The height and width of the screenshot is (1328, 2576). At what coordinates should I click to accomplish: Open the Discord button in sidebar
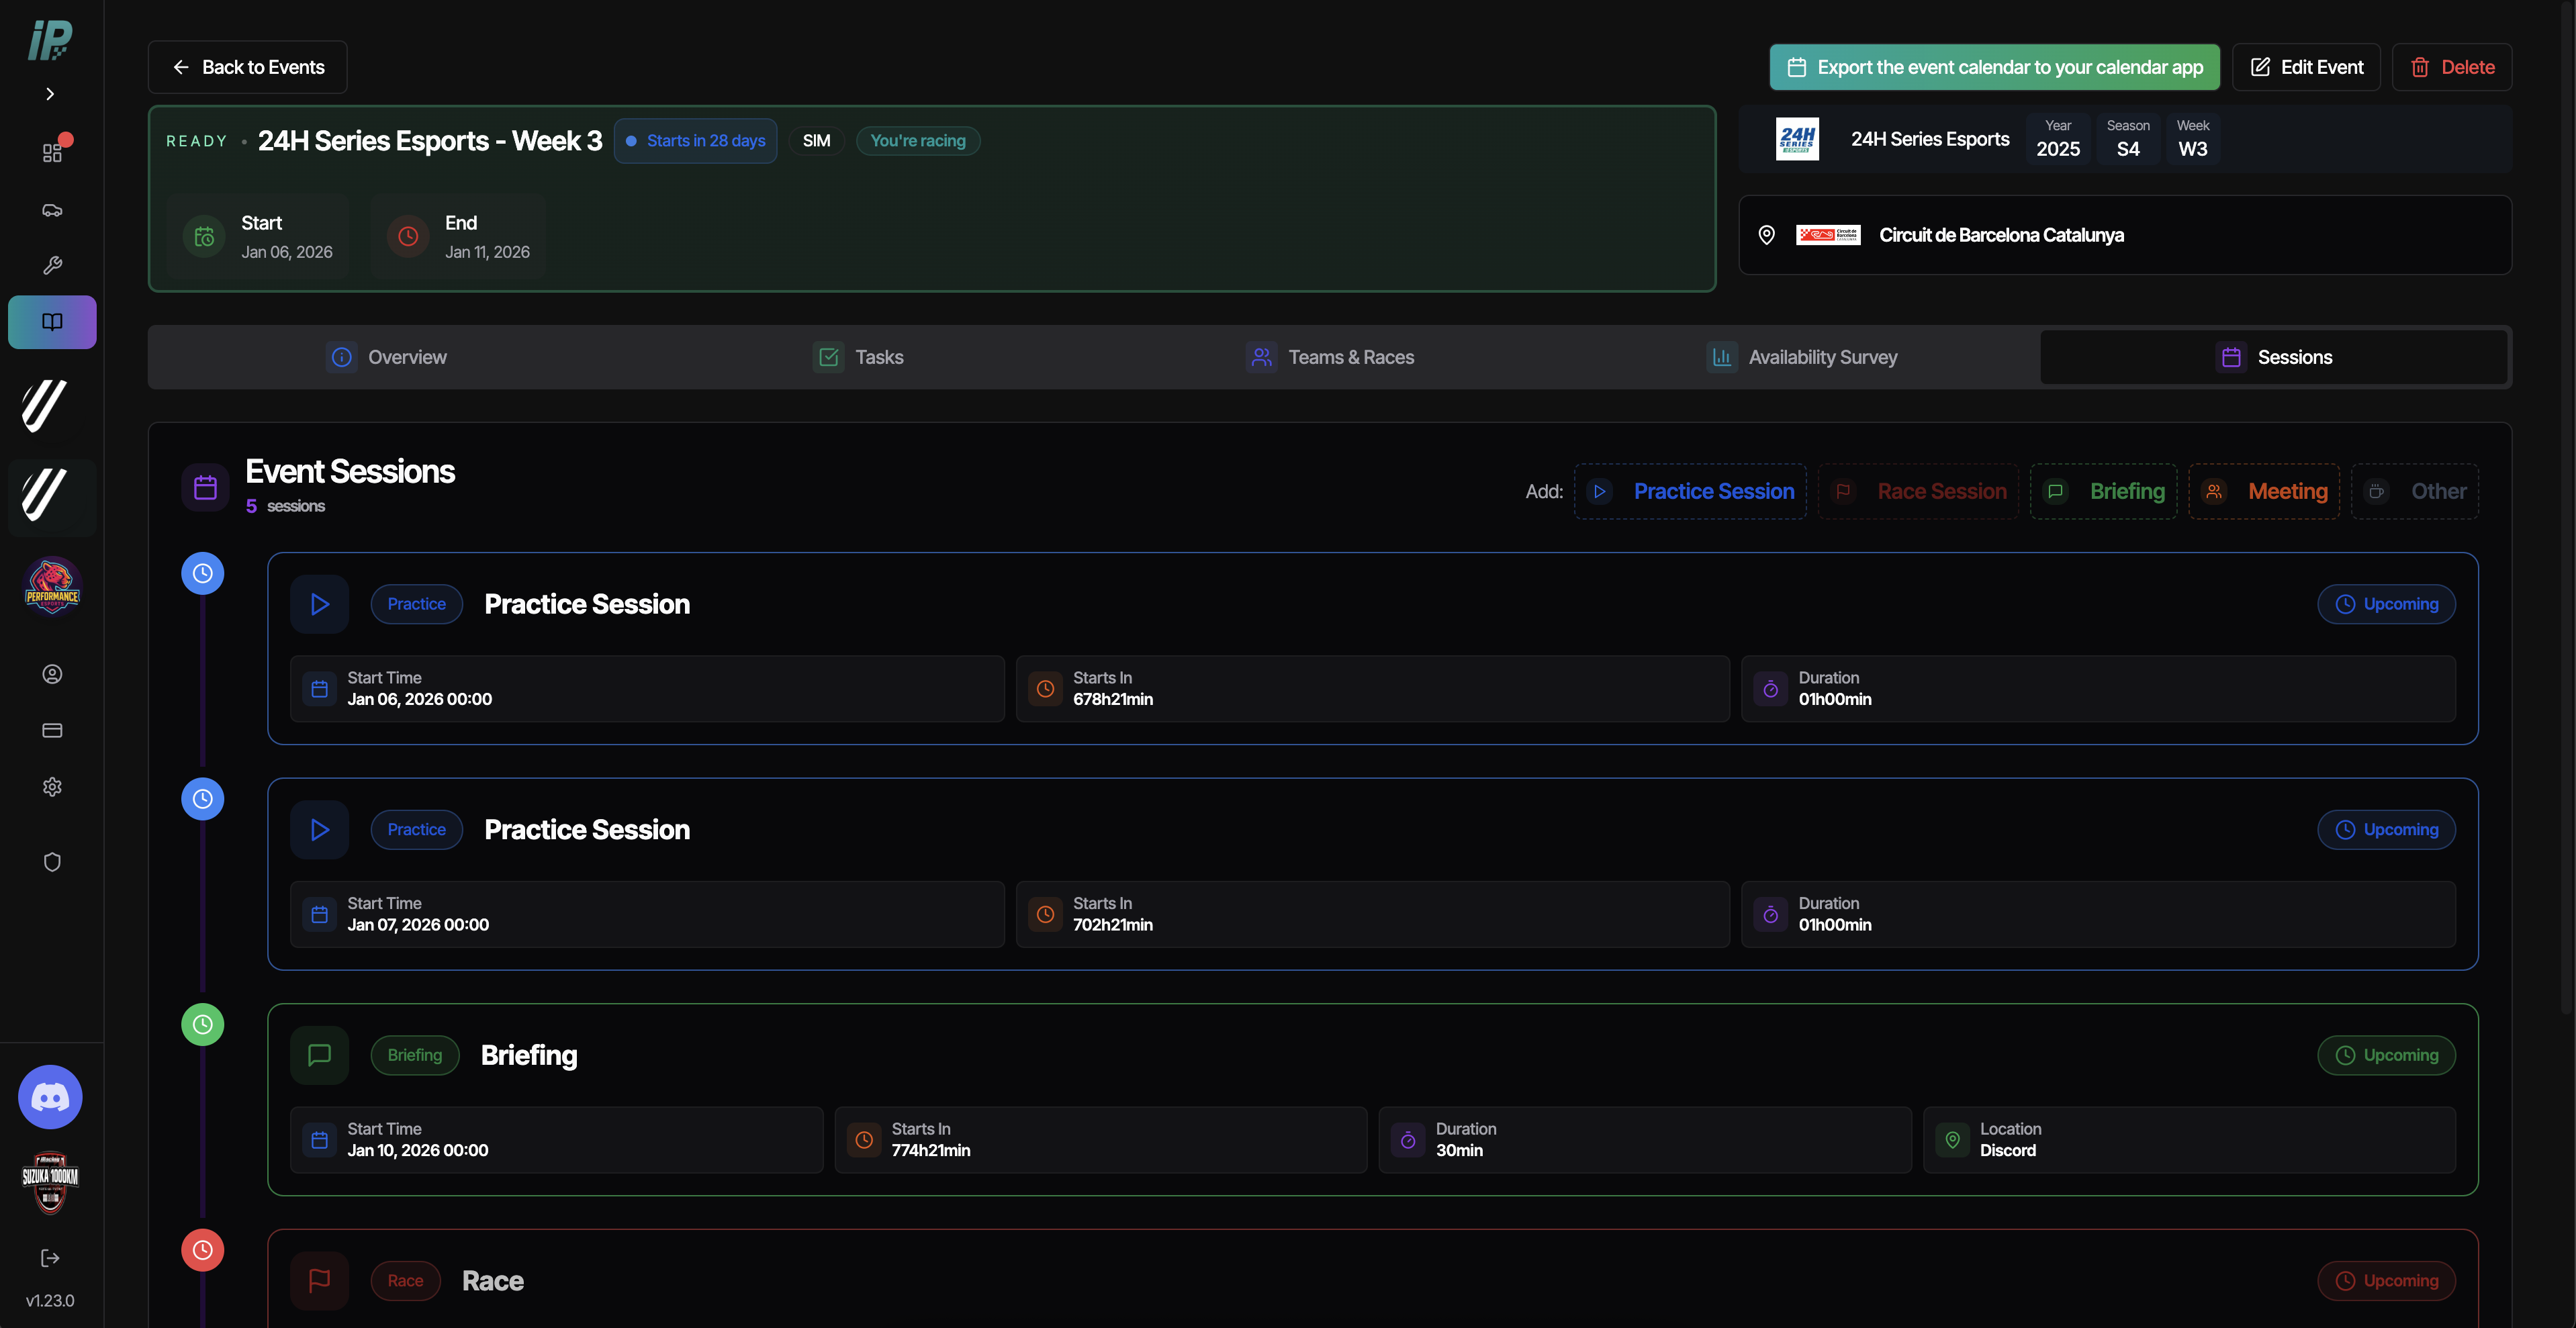(50, 1097)
